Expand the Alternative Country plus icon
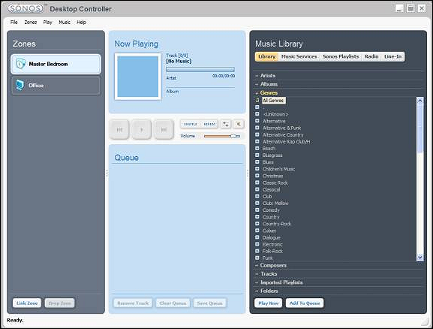The width and height of the screenshot is (433, 329). click(x=257, y=134)
